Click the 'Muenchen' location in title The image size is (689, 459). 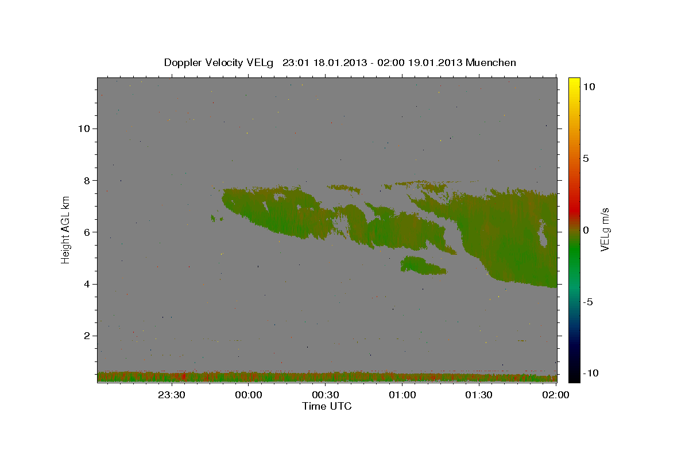[491, 63]
